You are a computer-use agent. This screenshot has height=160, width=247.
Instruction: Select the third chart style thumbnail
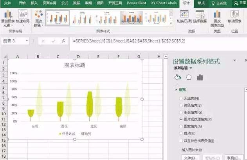[106, 18]
